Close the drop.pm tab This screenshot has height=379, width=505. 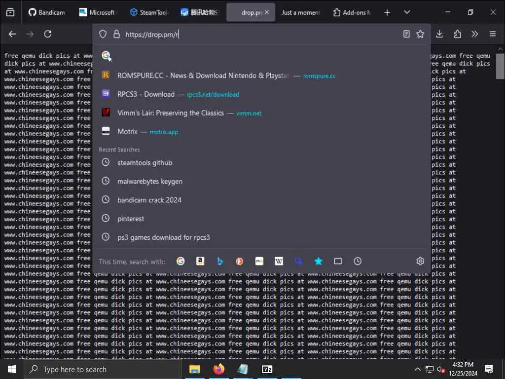267,12
